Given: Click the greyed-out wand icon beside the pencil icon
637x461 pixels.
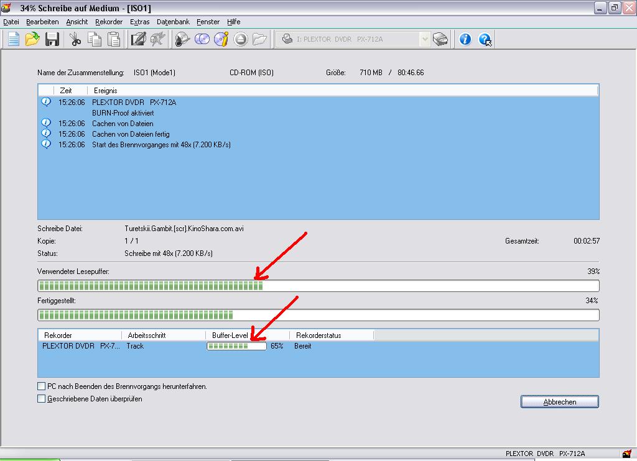Looking at the screenshot, I should click(157, 39).
